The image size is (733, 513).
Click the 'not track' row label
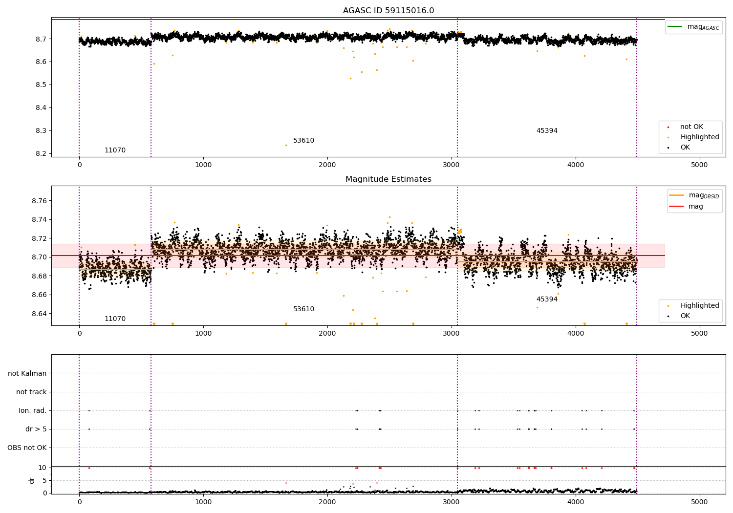point(31,392)
